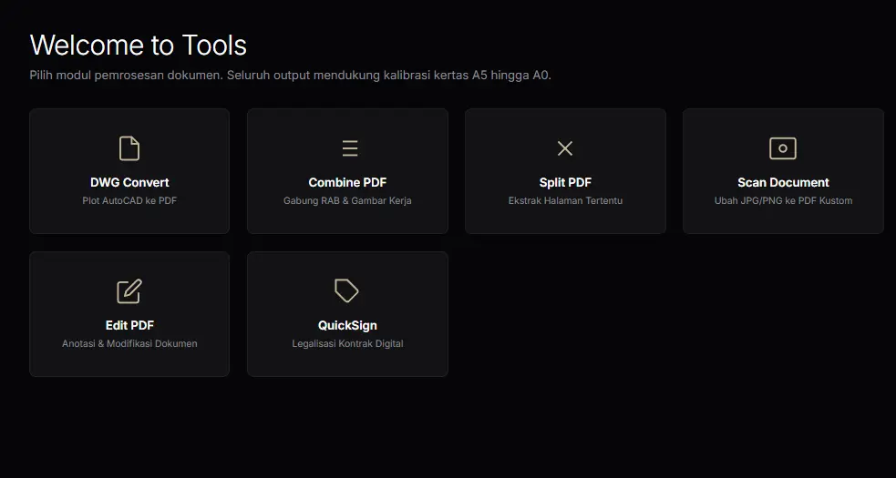Click the tag icon above QuickSign
Screen dimensions: 896x478
347,291
